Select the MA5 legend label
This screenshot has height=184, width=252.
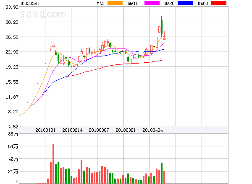pyautogui.click(x=101, y=3)
